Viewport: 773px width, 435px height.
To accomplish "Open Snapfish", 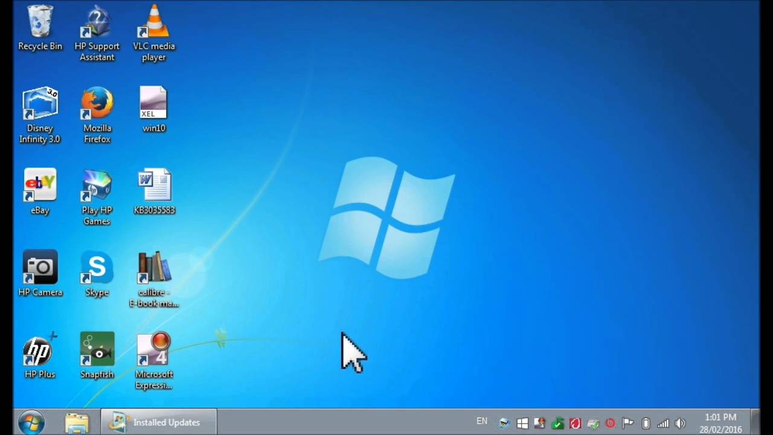I will click(97, 349).
